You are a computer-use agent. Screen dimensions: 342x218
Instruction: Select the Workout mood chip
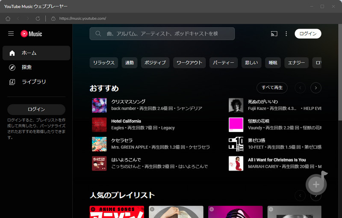point(189,63)
